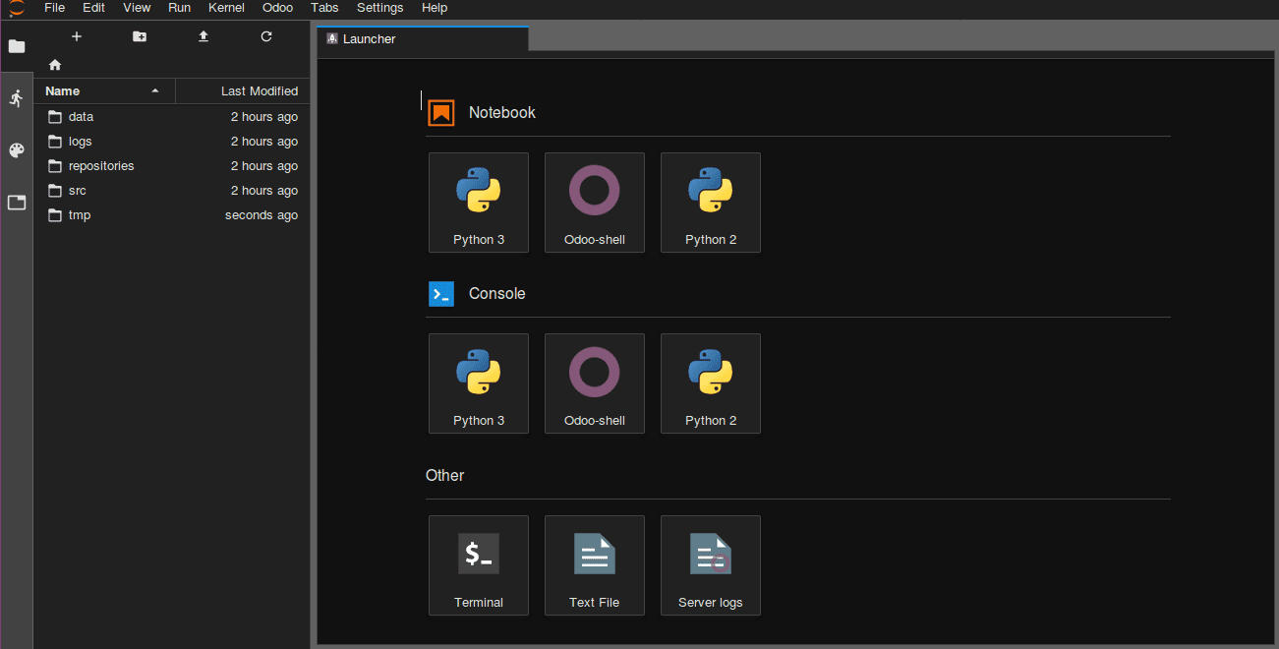The height and width of the screenshot is (649, 1279).
Task: Go to the home directory icon
Action: pyautogui.click(x=55, y=65)
